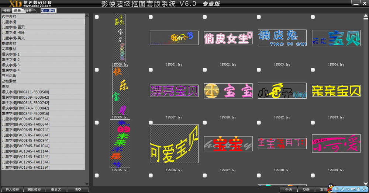This screenshot has height=193, width=369.
Task: Open the vertical 195000.fro thumbnail
Action: pyautogui.click(x=120, y=38)
